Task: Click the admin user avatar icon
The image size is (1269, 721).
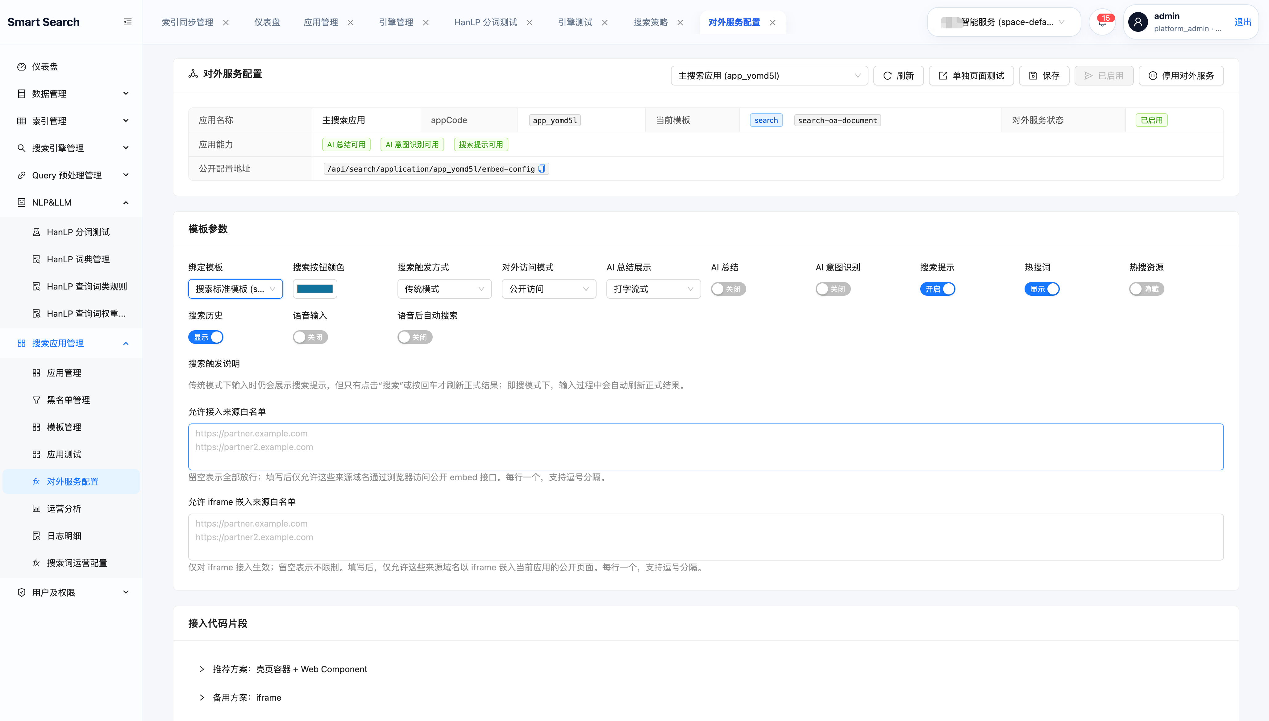Action: 1138,22
